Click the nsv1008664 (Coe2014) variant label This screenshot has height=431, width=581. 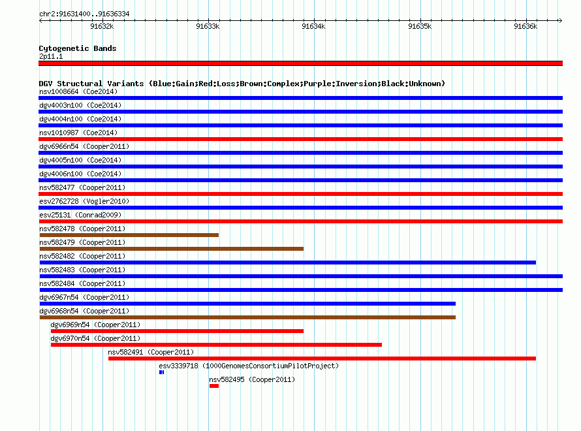coord(78,91)
